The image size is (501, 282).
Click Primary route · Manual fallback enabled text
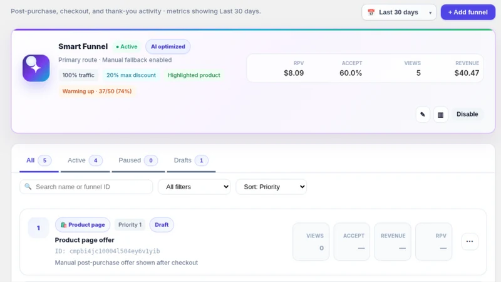coord(115,60)
